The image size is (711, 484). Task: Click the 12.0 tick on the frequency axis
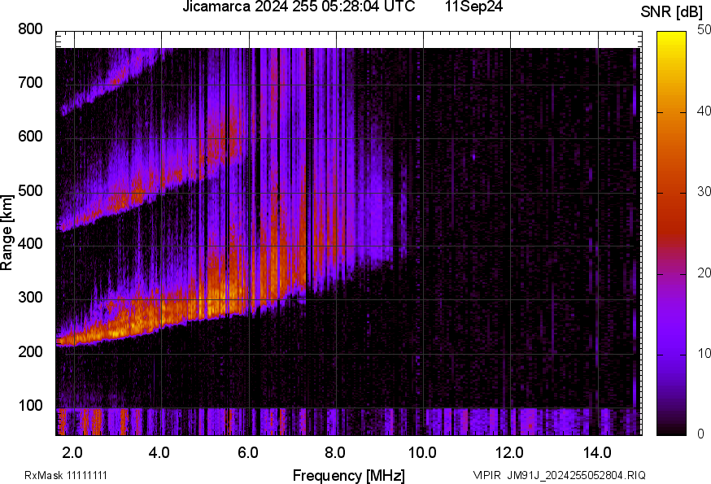click(x=510, y=451)
